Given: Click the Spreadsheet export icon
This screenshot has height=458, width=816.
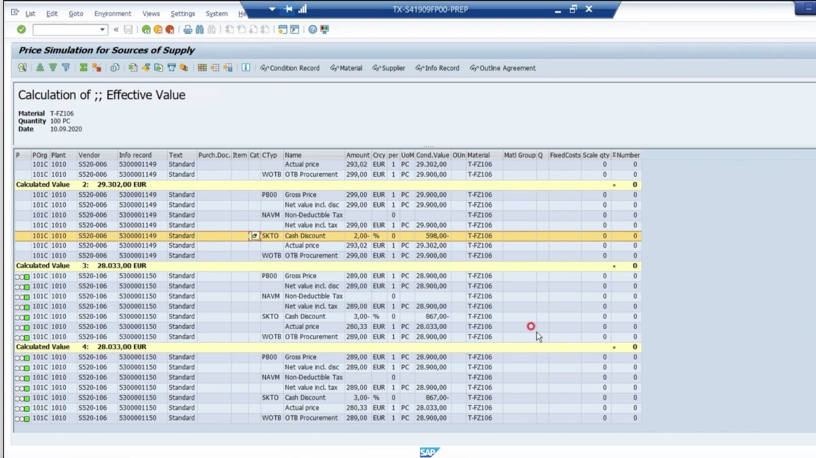Looking at the screenshot, I should point(133,67).
